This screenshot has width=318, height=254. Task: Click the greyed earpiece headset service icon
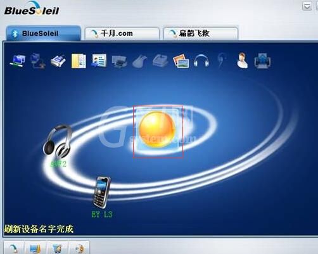pyautogui.click(x=222, y=61)
